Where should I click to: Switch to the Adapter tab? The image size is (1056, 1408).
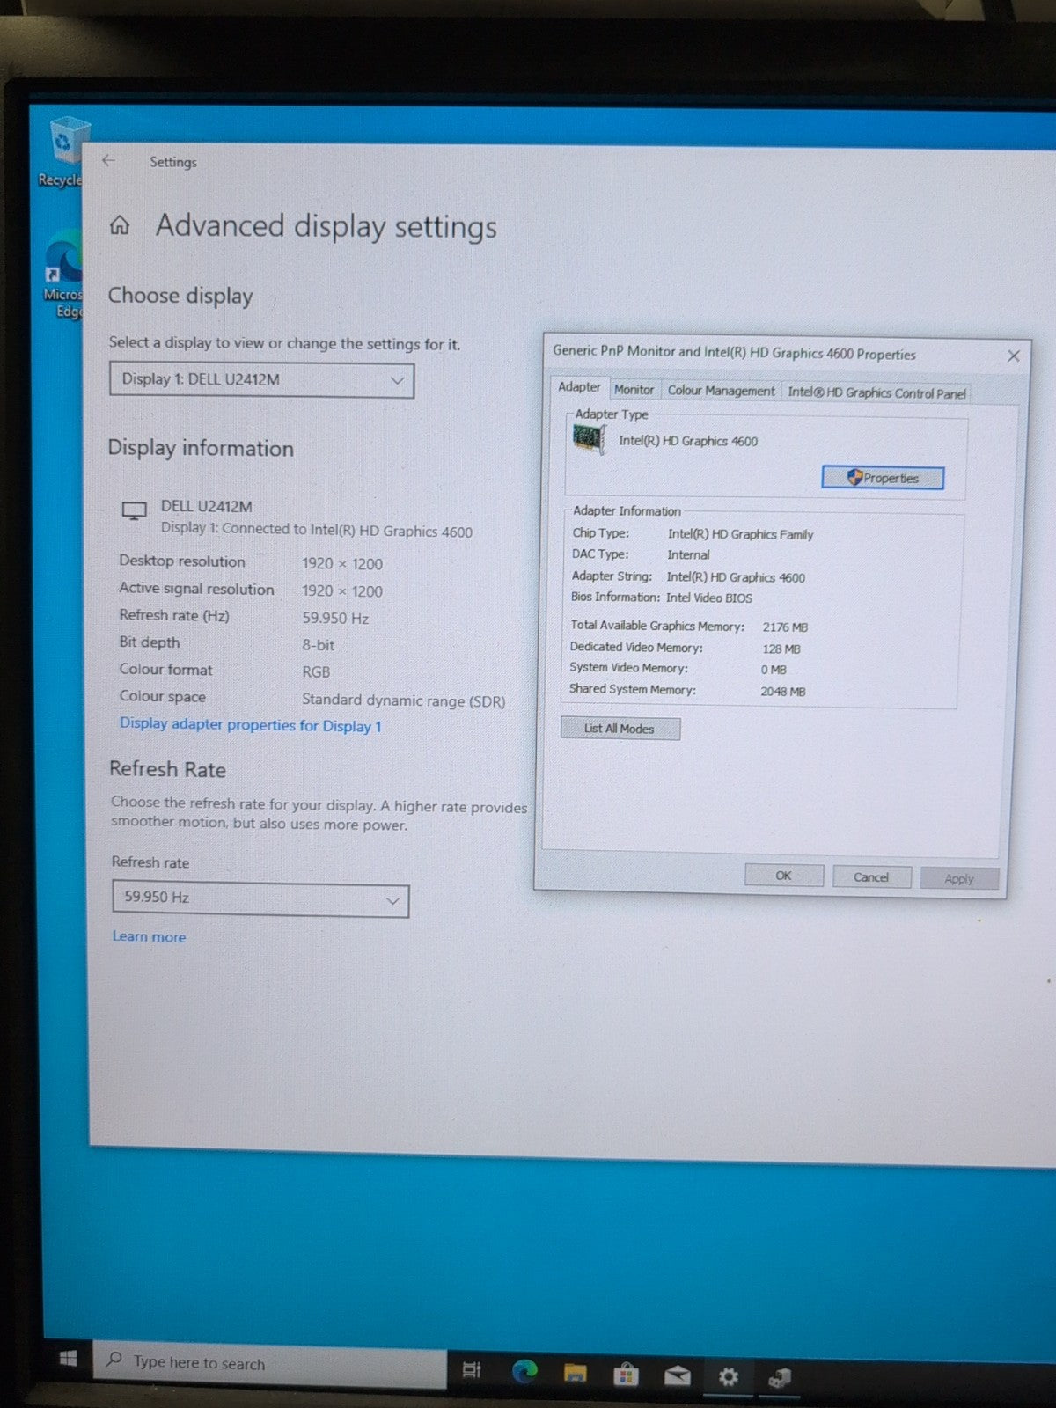[579, 387]
